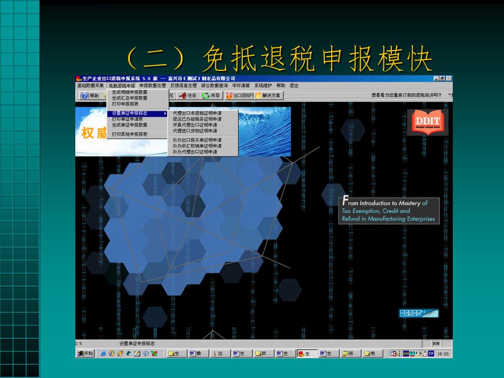This screenshot has height=378, width=504.
Task: Open the 申报数据处理 menu
Action: click(153, 86)
